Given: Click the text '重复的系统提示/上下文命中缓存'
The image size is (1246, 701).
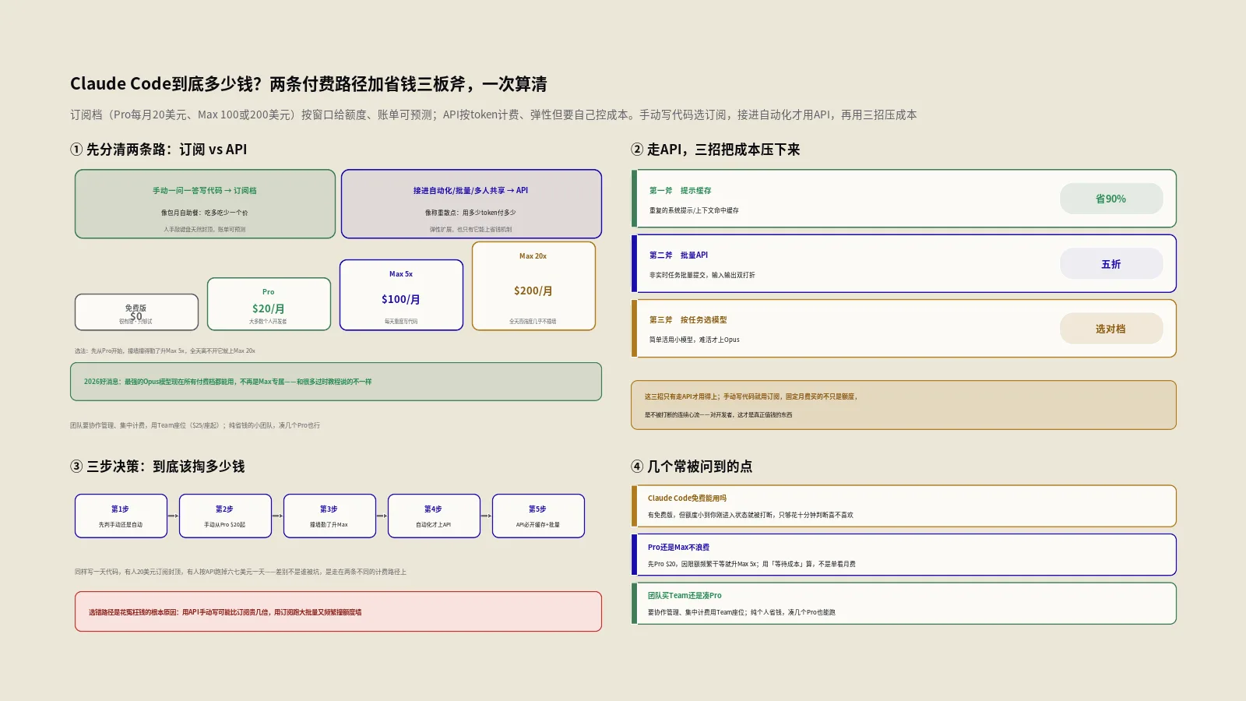Looking at the screenshot, I should tap(694, 210).
